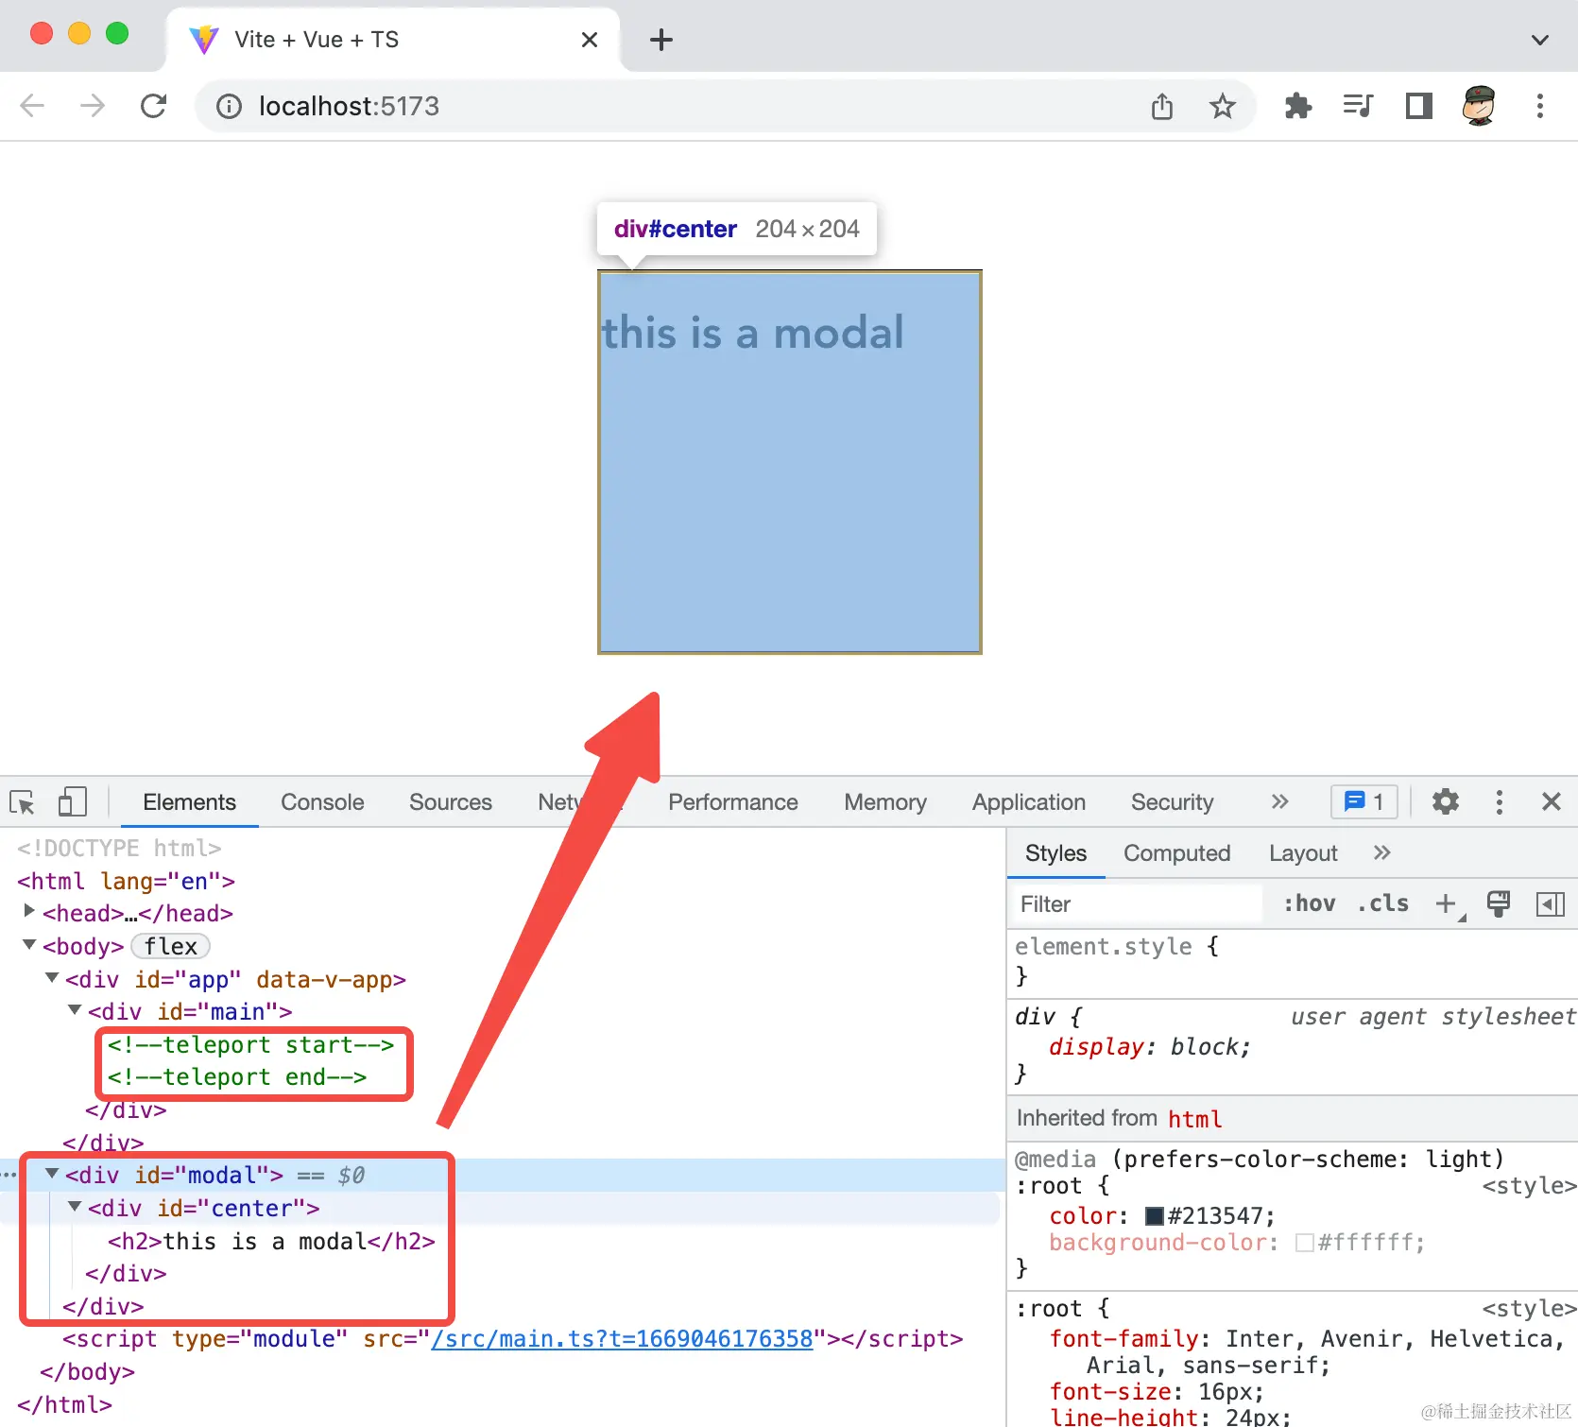Open the first style source link
The height and width of the screenshot is (1427, 1578).
point(1528,1185)
